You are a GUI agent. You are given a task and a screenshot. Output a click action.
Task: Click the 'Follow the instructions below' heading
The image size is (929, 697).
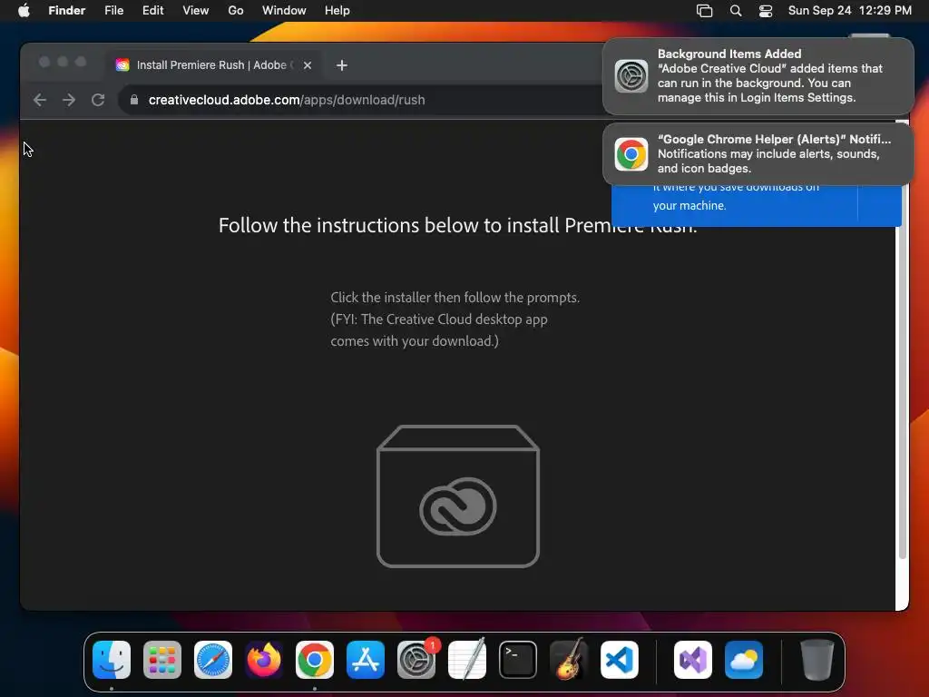(457, 225)
